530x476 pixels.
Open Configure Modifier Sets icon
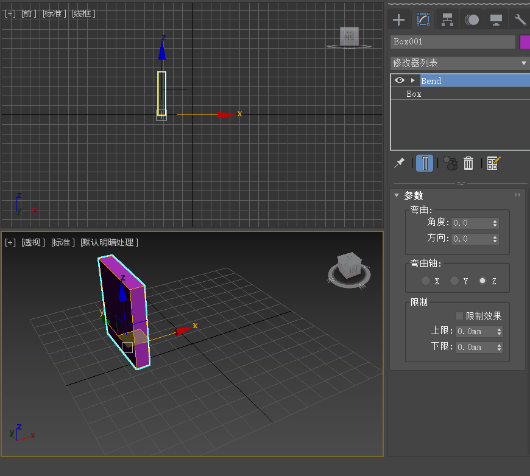coord(493,163)
